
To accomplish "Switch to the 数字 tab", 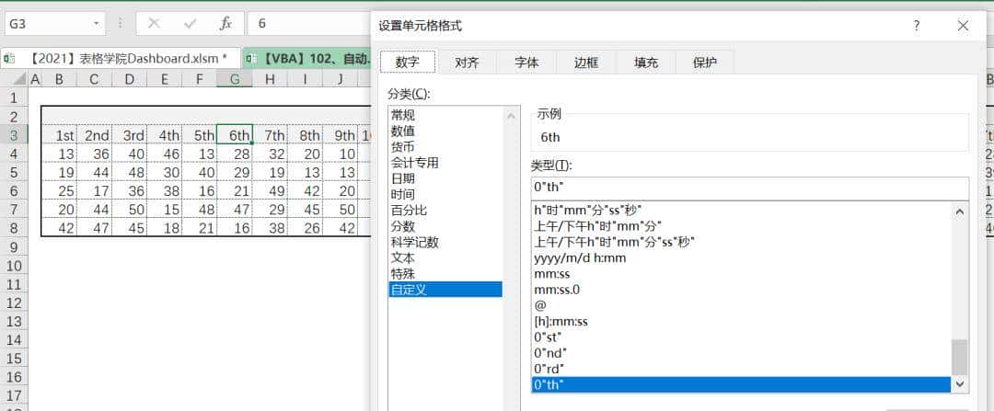I will [x=408, y=62].
